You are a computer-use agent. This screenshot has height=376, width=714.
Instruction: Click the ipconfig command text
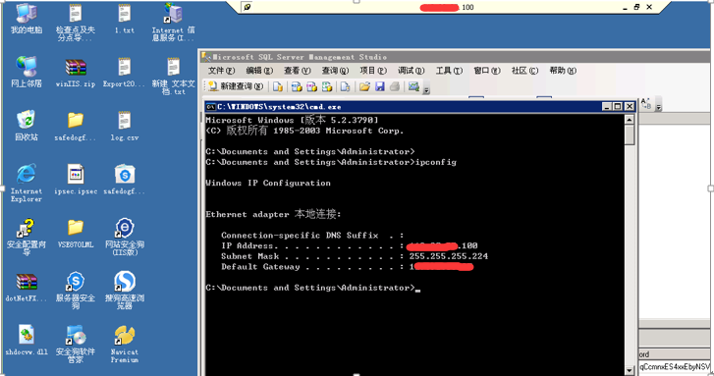point(436,162)
